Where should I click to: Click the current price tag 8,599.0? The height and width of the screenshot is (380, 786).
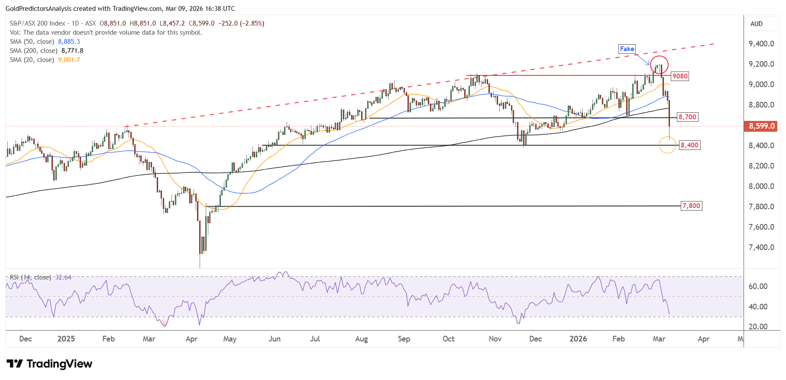coord(762,126)
